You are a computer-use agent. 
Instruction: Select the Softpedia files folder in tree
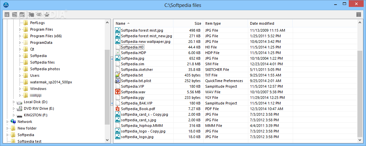click(x=42, y=62)
